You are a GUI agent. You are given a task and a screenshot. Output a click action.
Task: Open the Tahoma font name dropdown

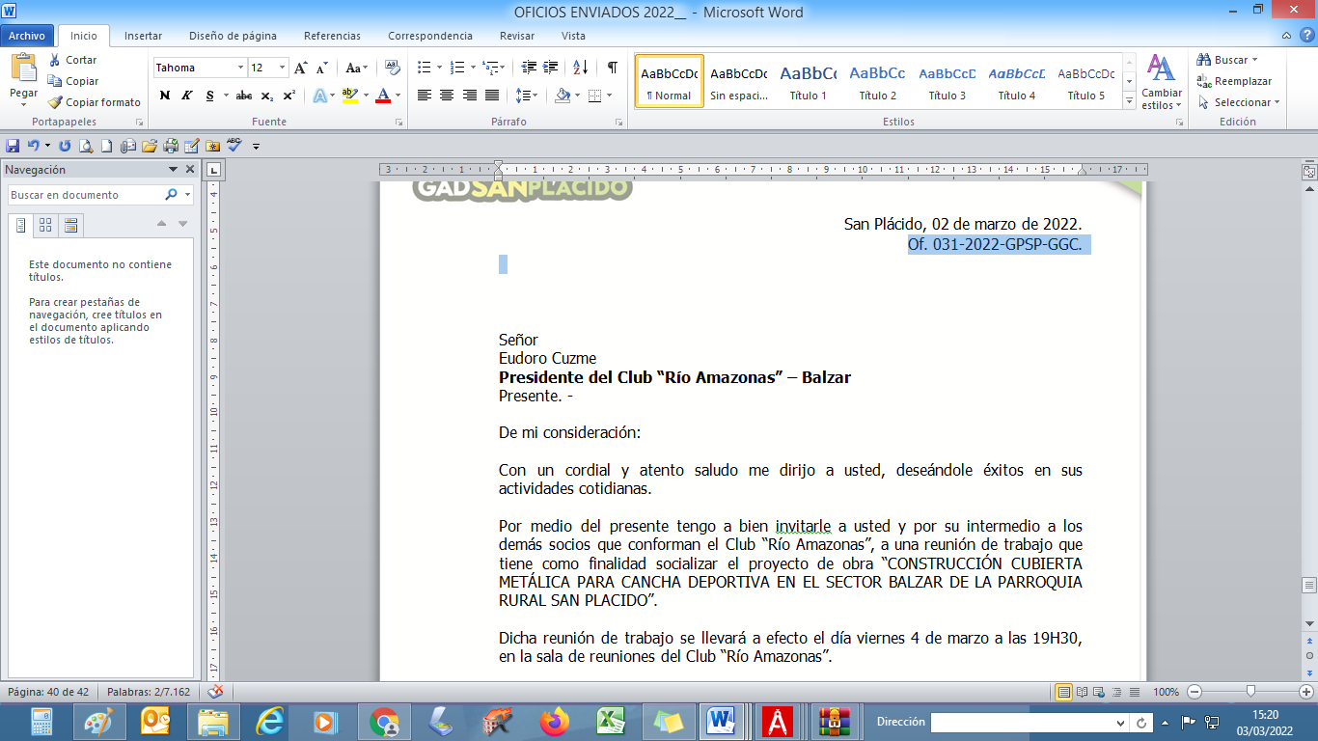240,68
